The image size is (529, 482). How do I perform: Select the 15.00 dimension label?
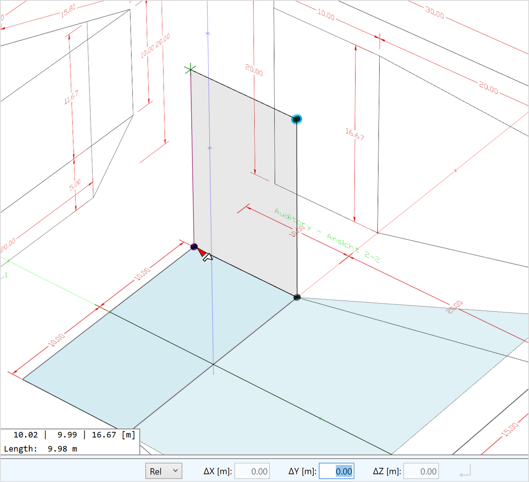point(510,429)
